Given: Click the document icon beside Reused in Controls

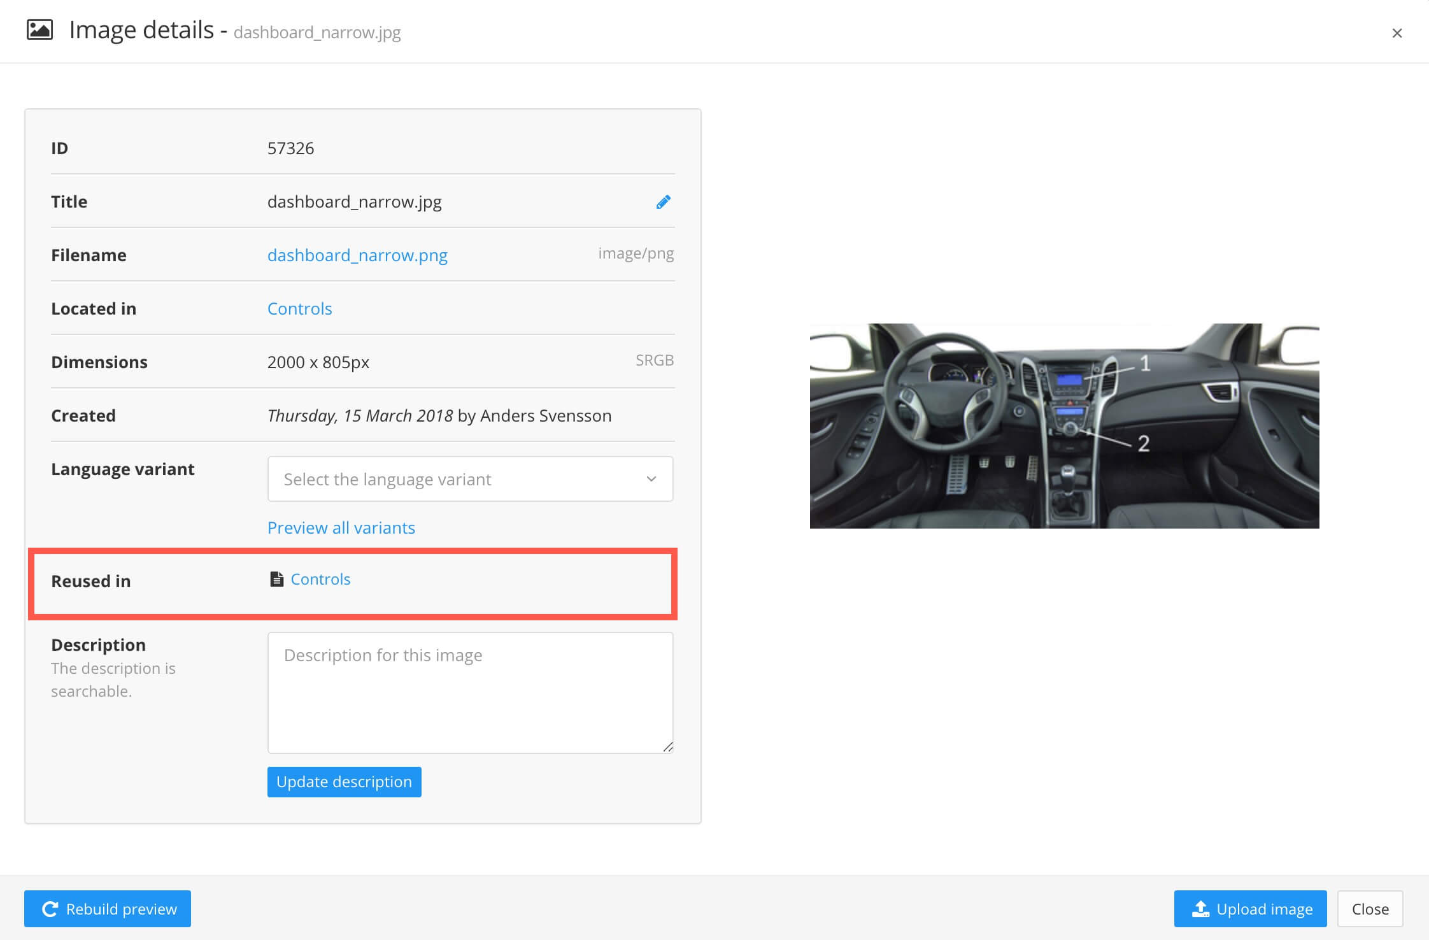Looking at the screenshot, I should (x=276, y=579).
